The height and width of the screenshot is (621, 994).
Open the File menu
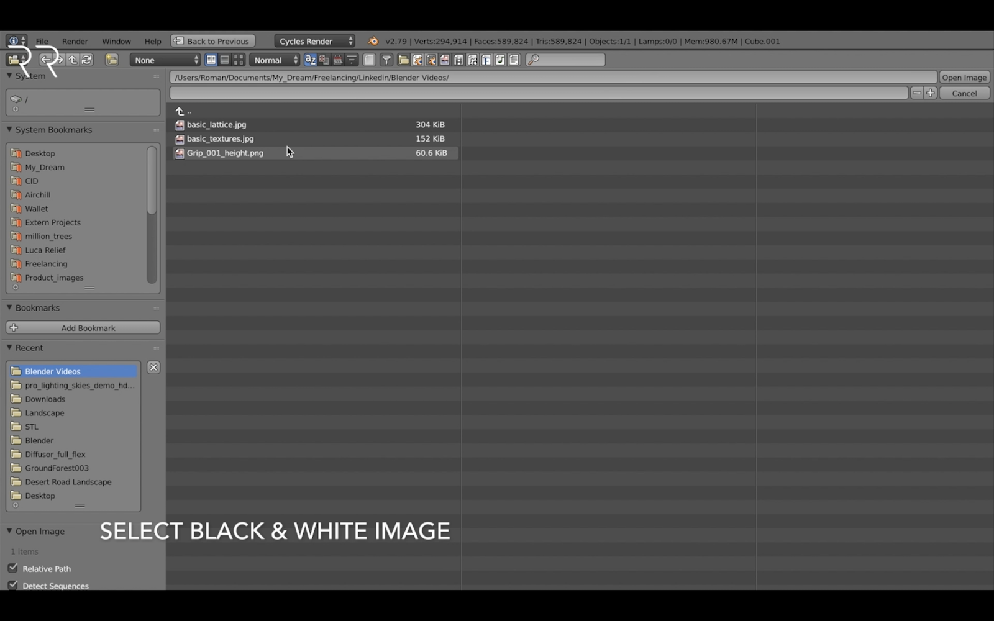click(x=42, y=41)
